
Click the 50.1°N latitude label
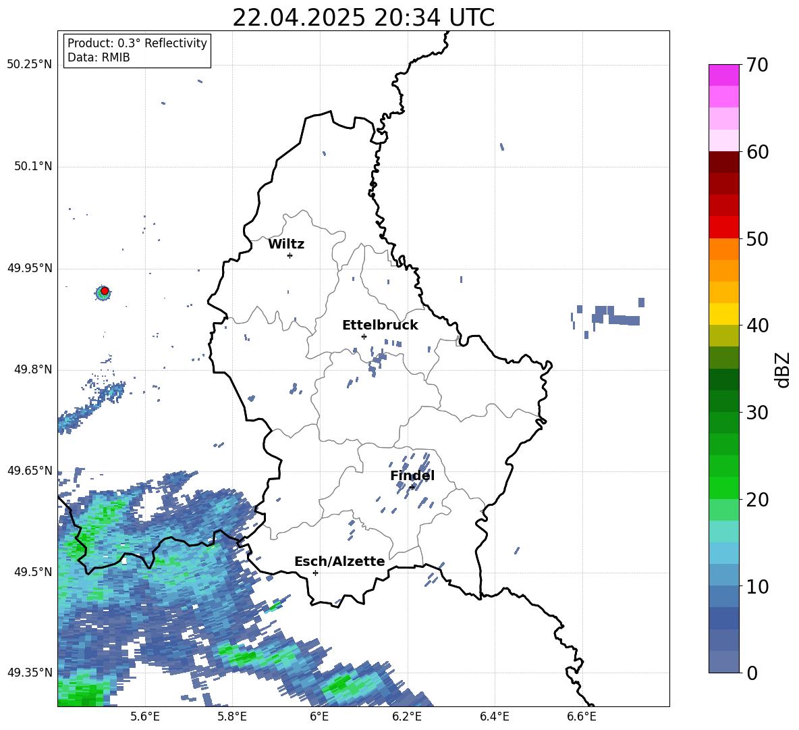33,166
